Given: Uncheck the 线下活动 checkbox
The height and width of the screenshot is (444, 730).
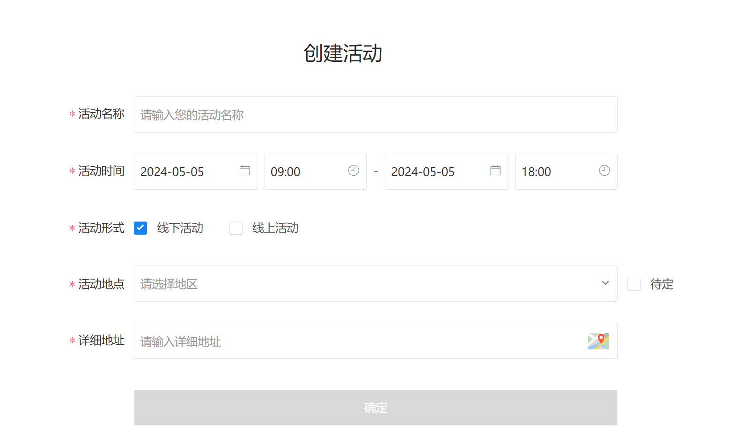Looking at the screenshot, I should click(140, 228).
